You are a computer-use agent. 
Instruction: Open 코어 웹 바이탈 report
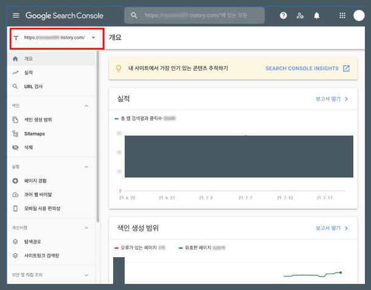pos(51,195)
